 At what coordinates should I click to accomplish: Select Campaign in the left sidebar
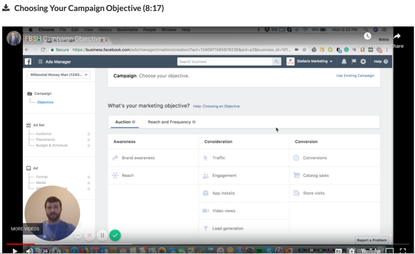click(43, 94)
